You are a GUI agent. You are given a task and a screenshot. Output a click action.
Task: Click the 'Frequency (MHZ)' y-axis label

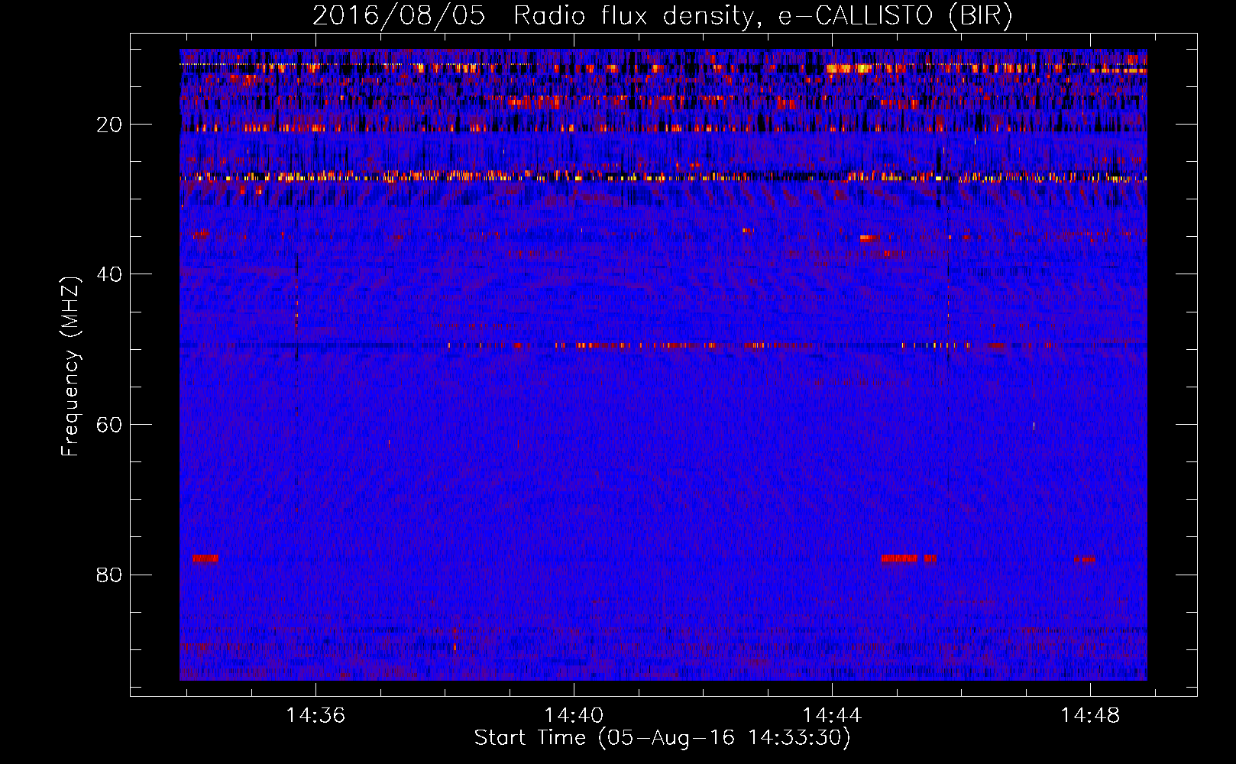(70, 367)
